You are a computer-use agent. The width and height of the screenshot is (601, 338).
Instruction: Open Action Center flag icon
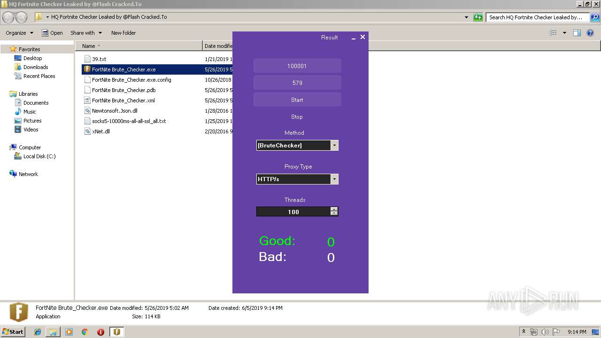click(556, 332)
